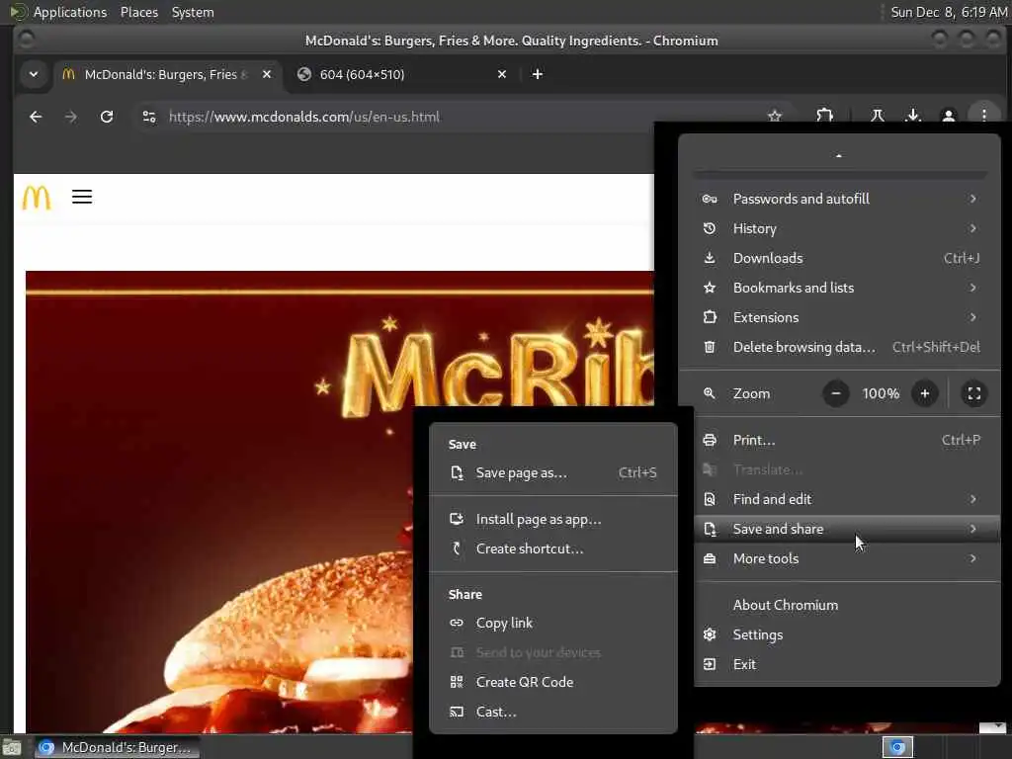This screenshot has height=759, width=1012.
Task: Increase zoom with the plus button
Action: click(924, 393)
